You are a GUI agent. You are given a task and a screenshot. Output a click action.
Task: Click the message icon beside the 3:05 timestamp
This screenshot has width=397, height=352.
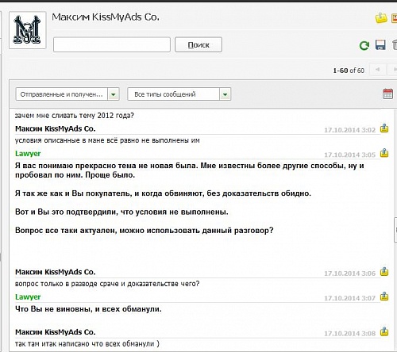(384, 153)
